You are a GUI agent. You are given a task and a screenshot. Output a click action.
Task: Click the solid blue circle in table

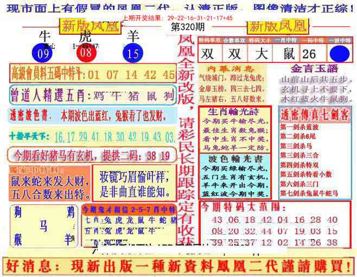339,53
